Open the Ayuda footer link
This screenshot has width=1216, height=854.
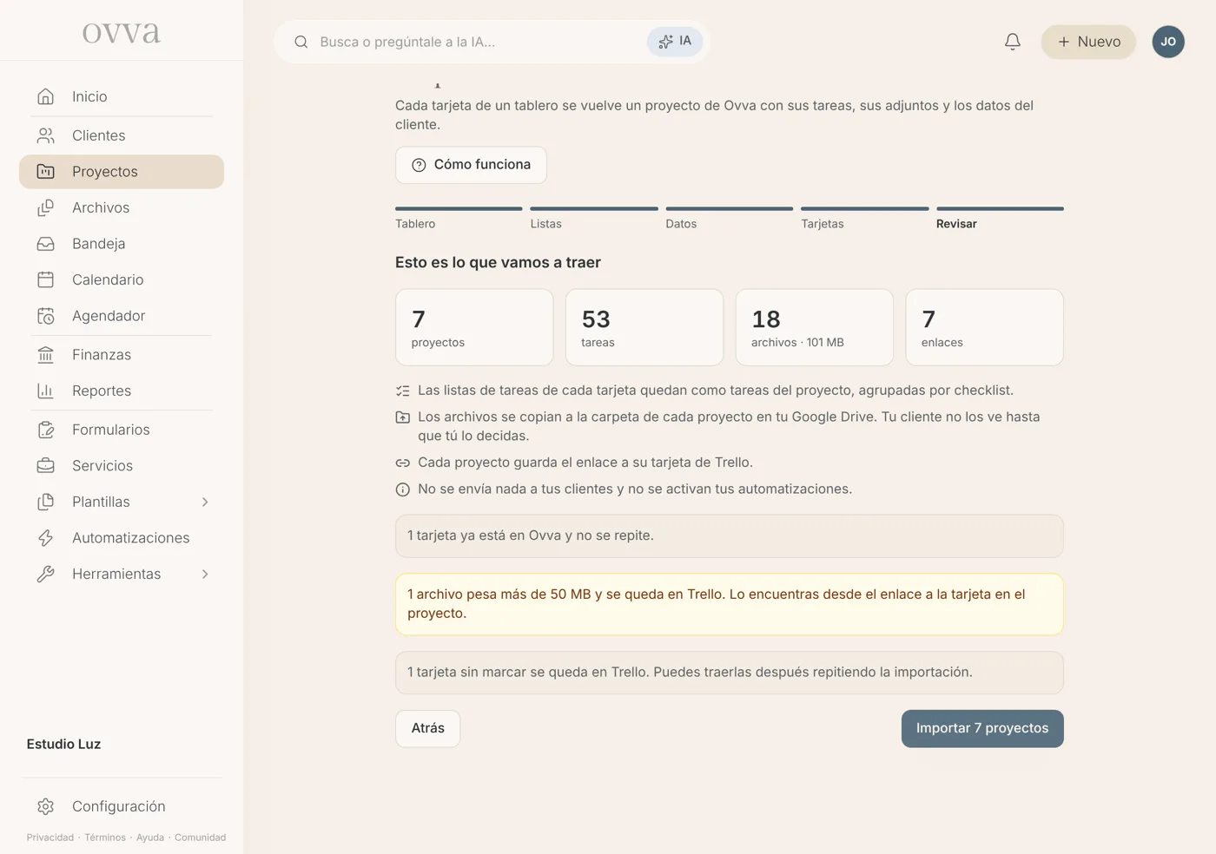click(x=150, y=838)
